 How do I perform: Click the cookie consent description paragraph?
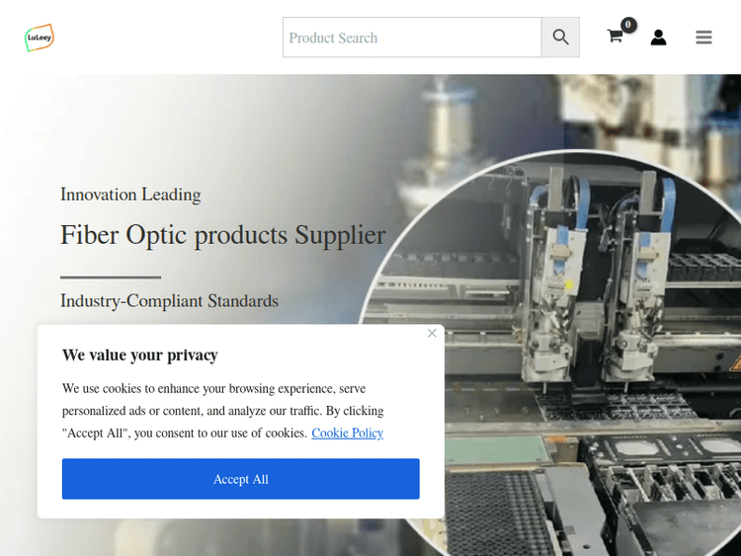click(222, 411)
